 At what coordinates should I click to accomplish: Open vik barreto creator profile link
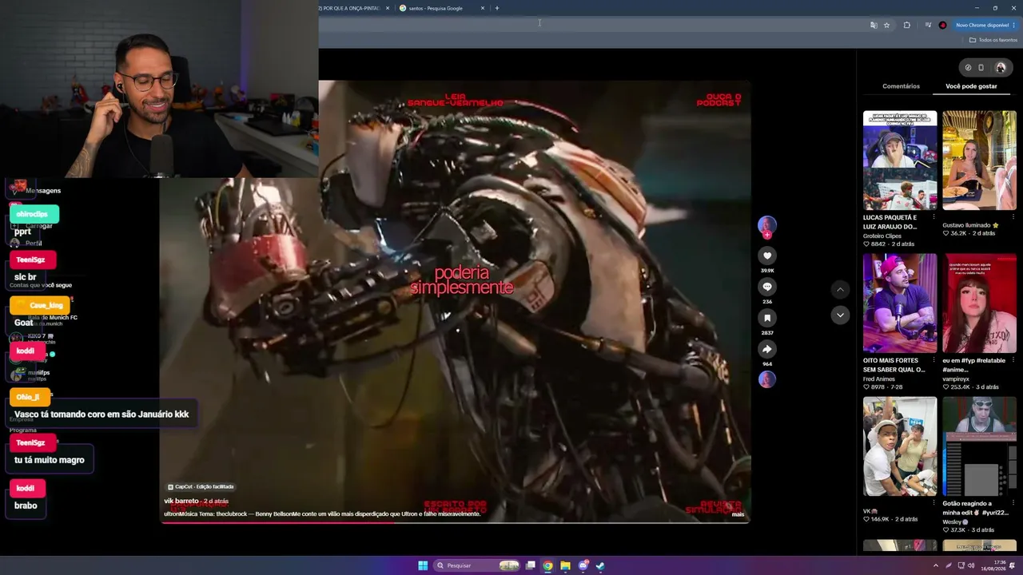181,501
